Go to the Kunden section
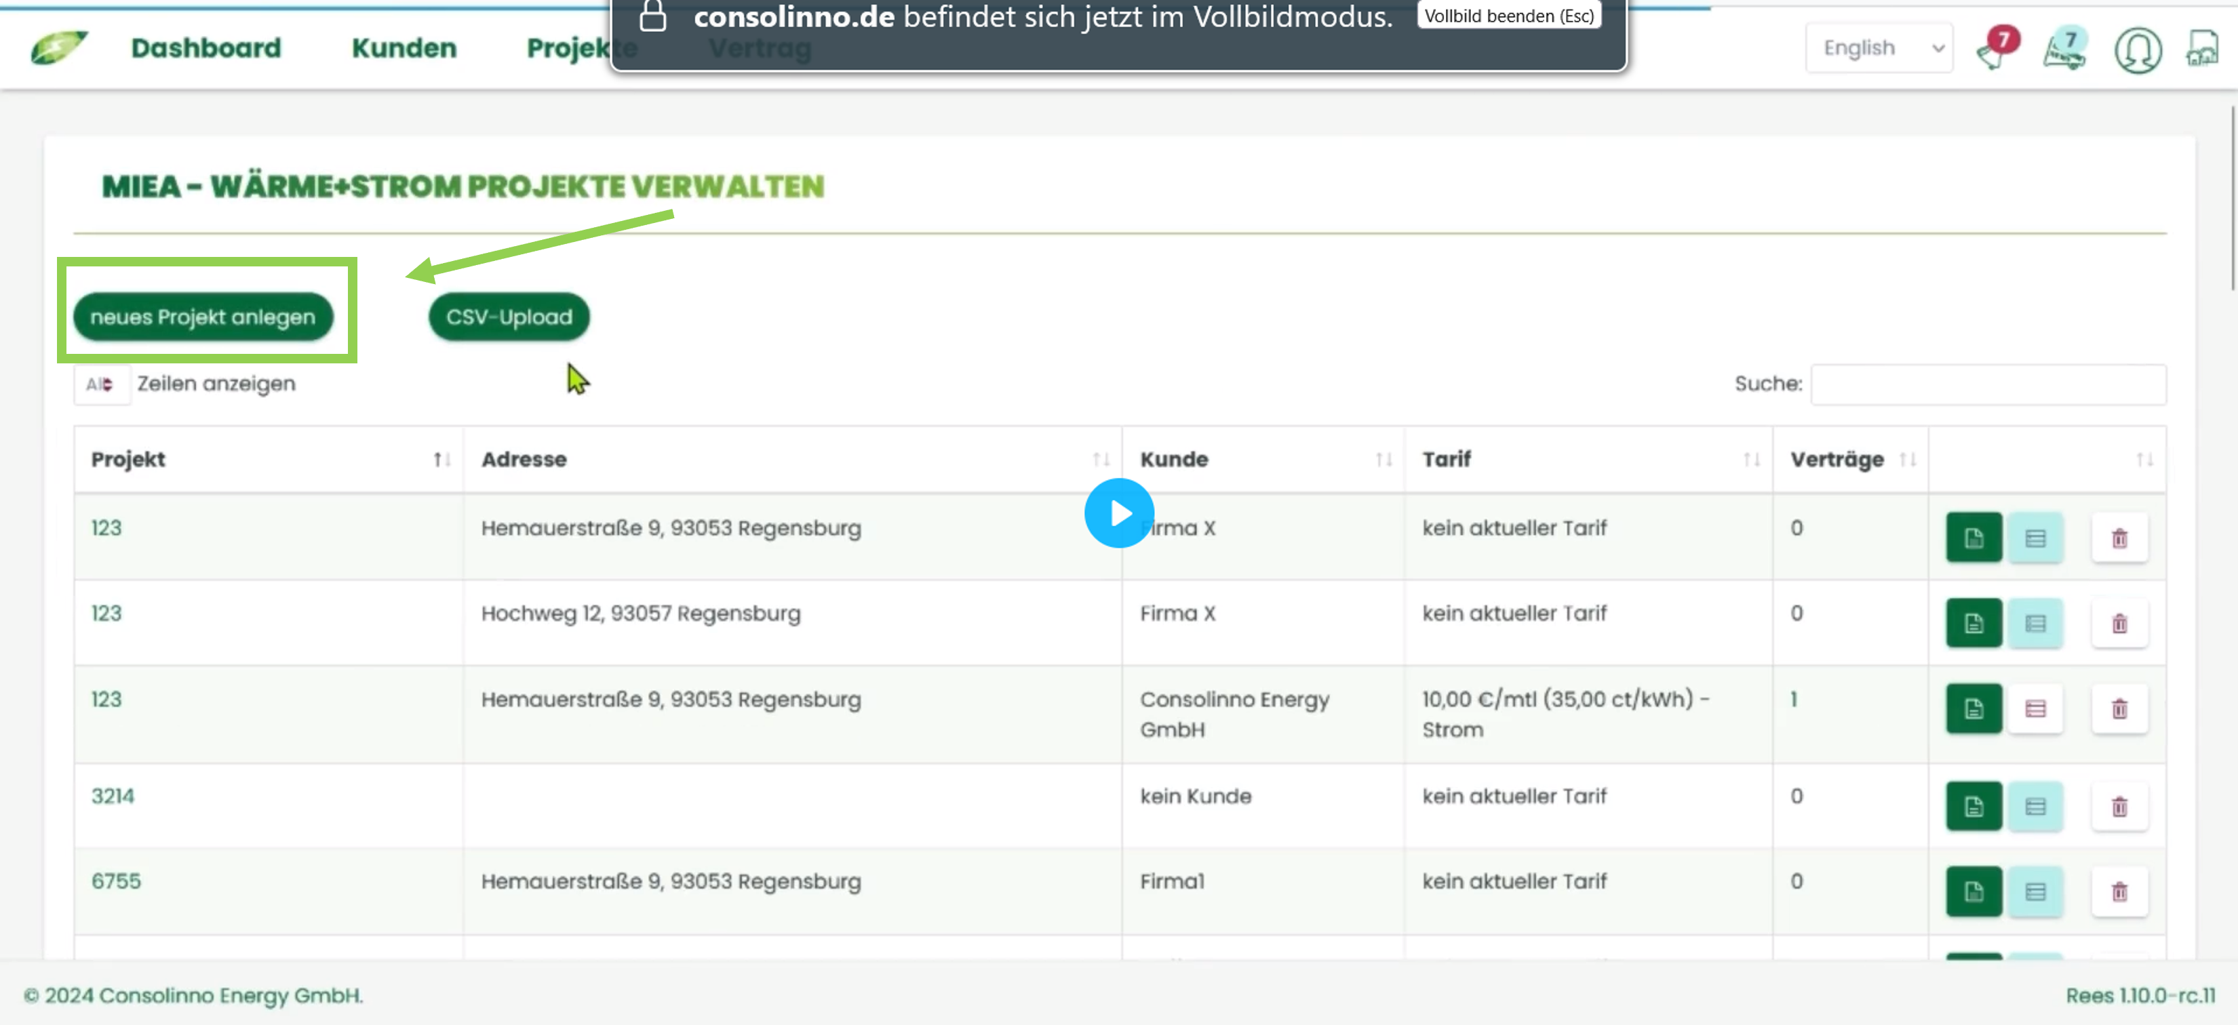 (x=404, y=47)
